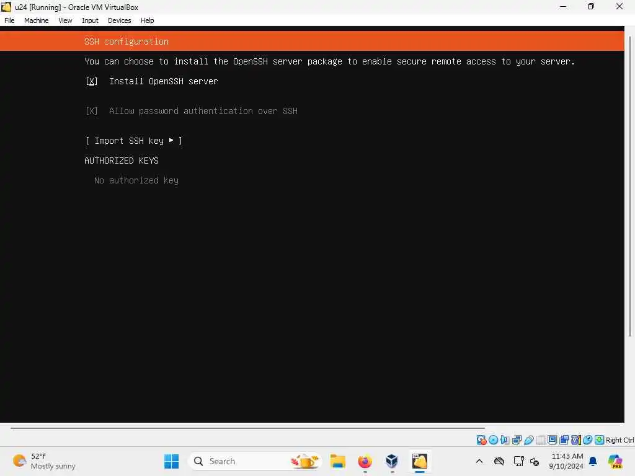
Task: Click the teapot search highlight icon
Action: click(x=305, y=461)
